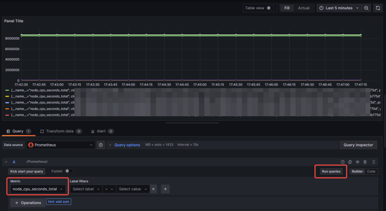Enable the Explain toggle
386x211 pixels.
pos(69,171)
